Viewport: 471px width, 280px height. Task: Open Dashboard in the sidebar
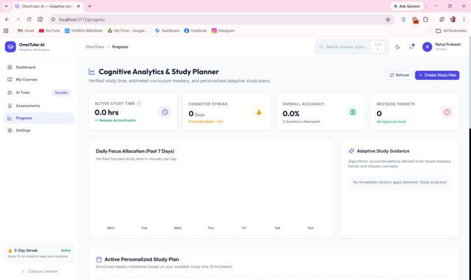tap(39, 67)
